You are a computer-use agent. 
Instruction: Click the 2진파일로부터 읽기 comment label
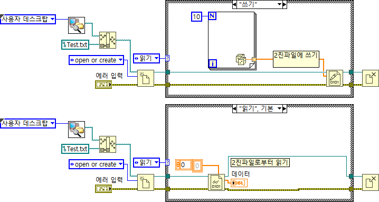click(260, 162)
